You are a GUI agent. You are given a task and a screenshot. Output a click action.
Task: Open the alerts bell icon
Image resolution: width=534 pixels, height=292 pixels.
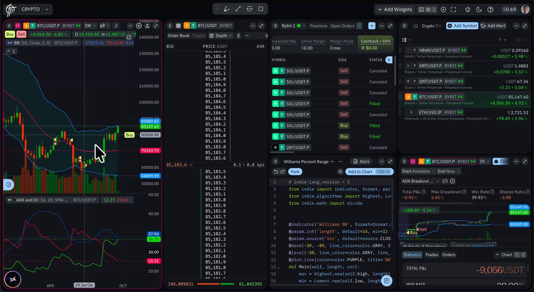pyautogui.click(x=468, y=9)
